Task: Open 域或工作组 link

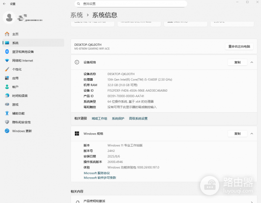Action: click(99, 118)
